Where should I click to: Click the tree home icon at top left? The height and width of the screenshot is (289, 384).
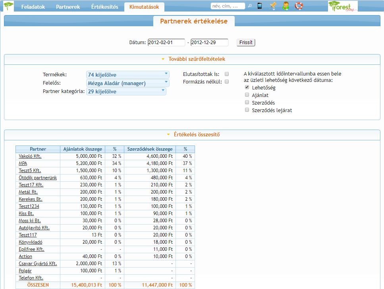pos(8,6)
